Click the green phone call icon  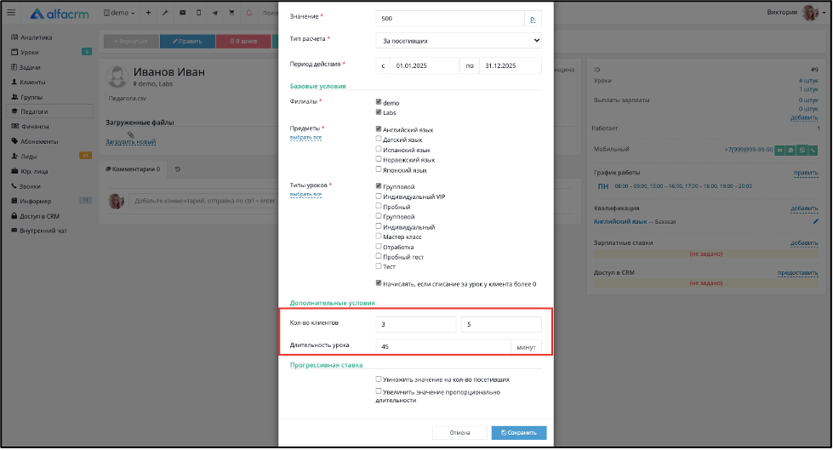[813, 151]
